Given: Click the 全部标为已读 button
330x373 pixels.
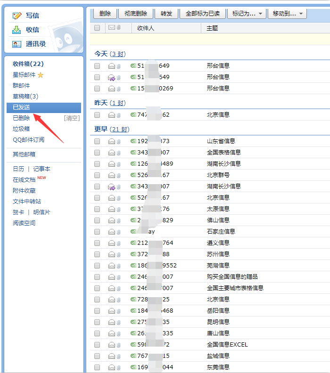Looking at the screenshot, I should [x=203, y=13].
